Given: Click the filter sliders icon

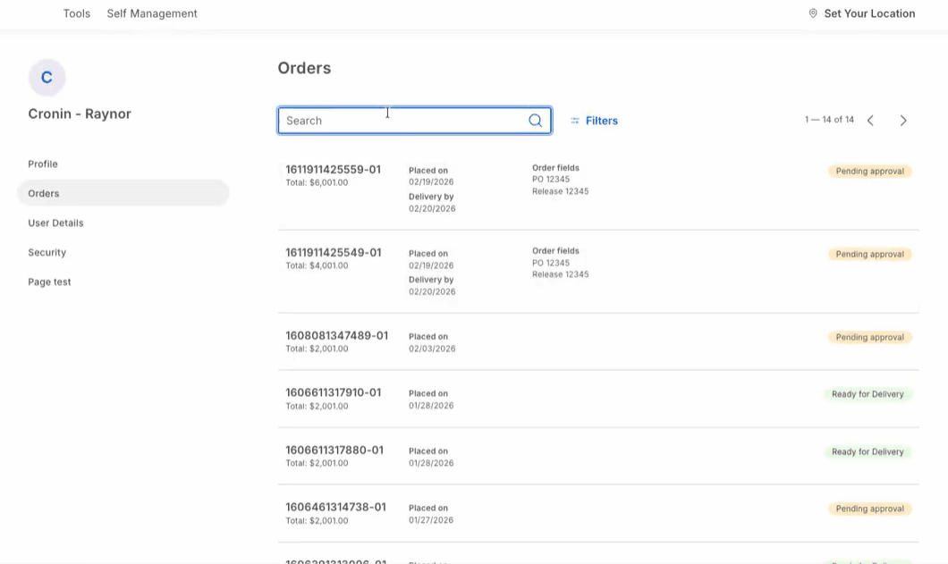Looking at the screenshot, I should (x=575, y=121).
